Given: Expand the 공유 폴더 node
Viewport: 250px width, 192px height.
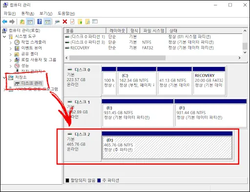Looking at the screenshot, I should point(11,54).
